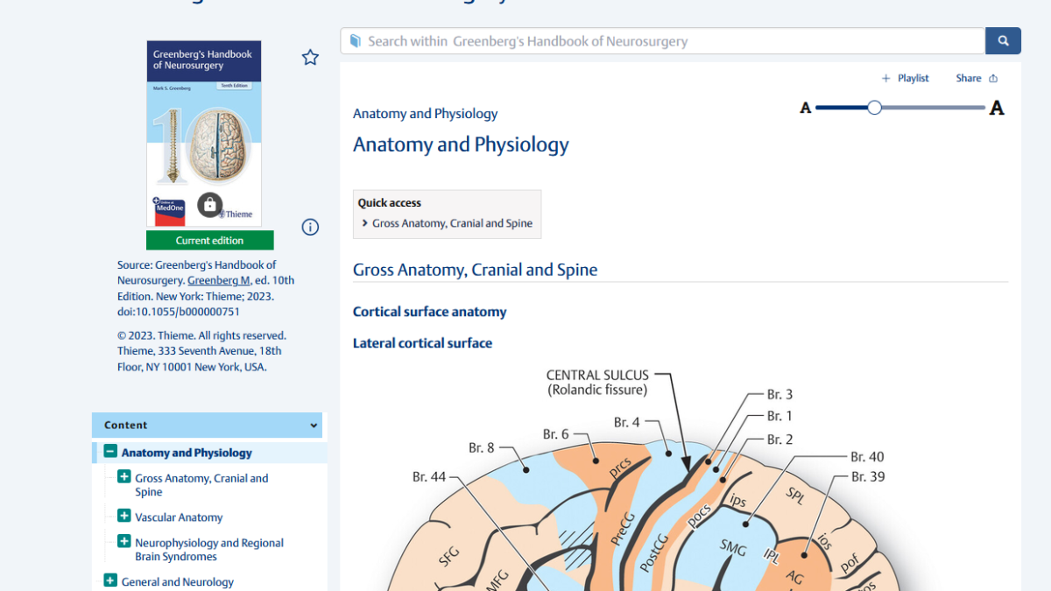Collapse the Anatomy and Physiology tree node
The height and width of the screenshot is (591, 1051).
click(109, 452)
